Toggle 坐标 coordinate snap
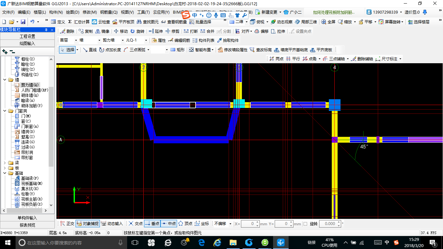This screenshot has width=443, height=249. (202, 223)
